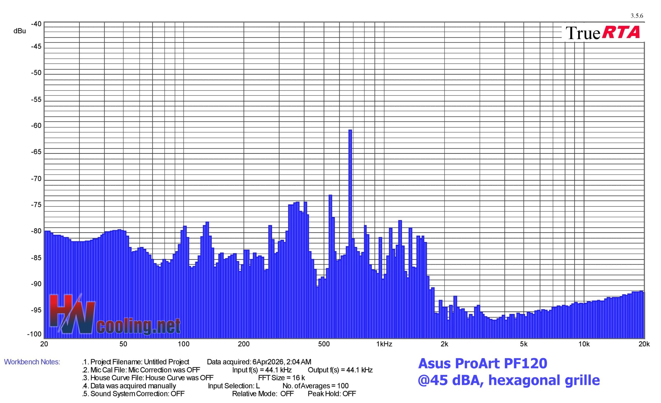This screenshot has height=403, width=661.
Task: Click the -60 level axis label
Action: [x=36, y=126]
